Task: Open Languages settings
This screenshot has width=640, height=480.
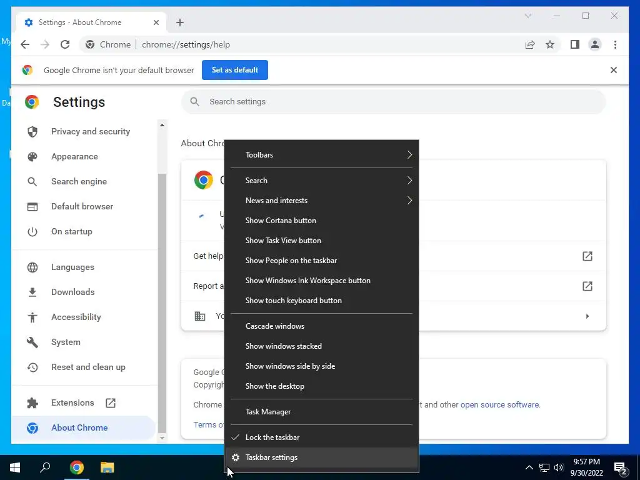Action: [x=84, y=267]
